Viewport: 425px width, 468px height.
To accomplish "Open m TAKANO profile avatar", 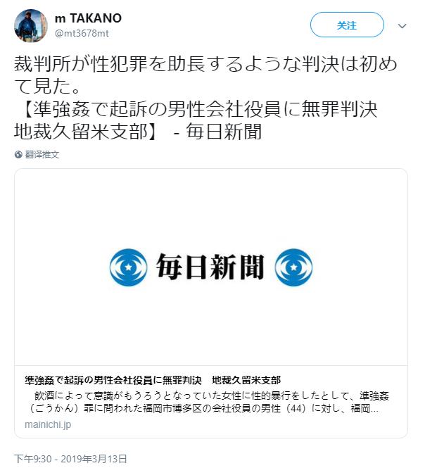I will point(31,25).
